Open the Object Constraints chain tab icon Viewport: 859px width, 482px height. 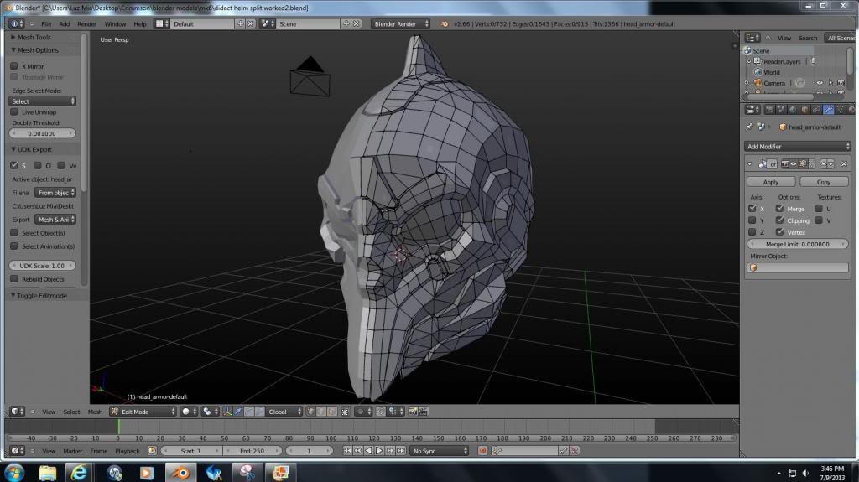tap(816, 110)
